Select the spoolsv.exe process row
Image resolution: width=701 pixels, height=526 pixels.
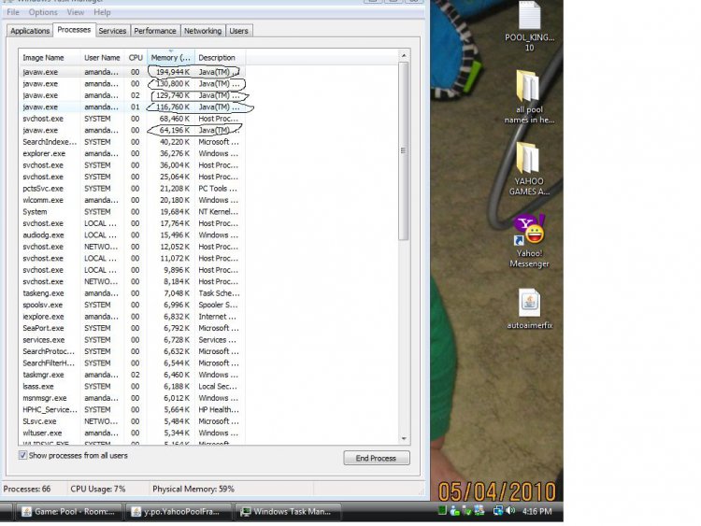coord(133,305)
